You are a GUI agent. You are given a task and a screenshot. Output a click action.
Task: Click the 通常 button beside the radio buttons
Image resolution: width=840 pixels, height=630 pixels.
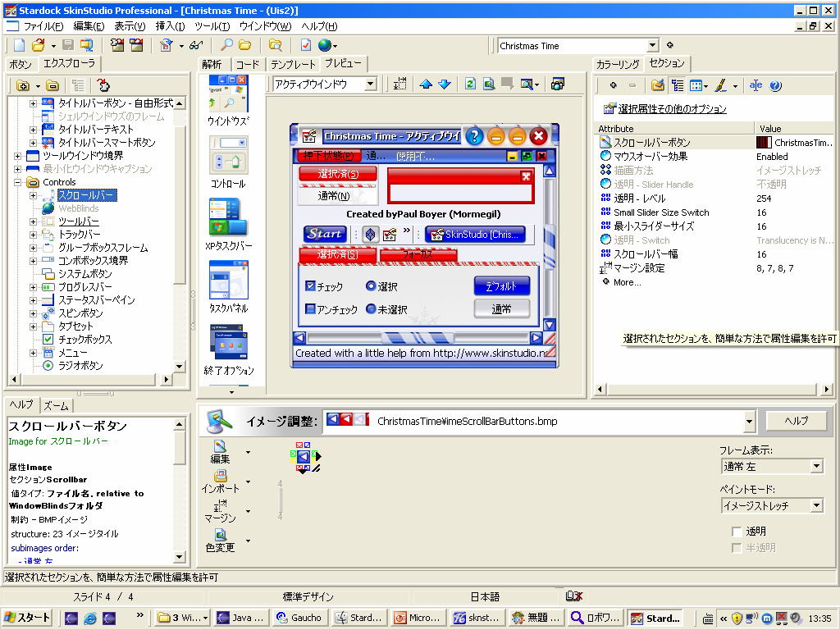pyautogui.click(x=501, y=308)
